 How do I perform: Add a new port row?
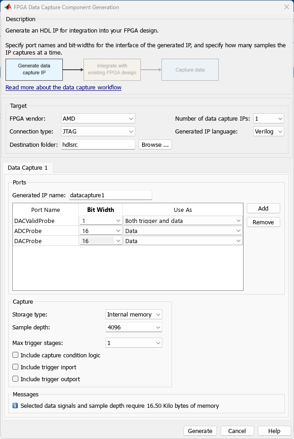pos(263,208)
